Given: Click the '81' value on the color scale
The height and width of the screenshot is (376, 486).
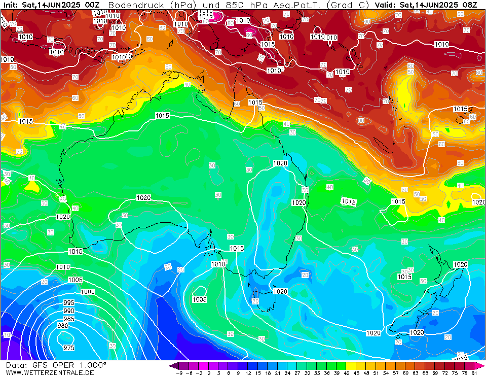Looking at the screenshot, I should pyautogui.click(x=474, y=373).
